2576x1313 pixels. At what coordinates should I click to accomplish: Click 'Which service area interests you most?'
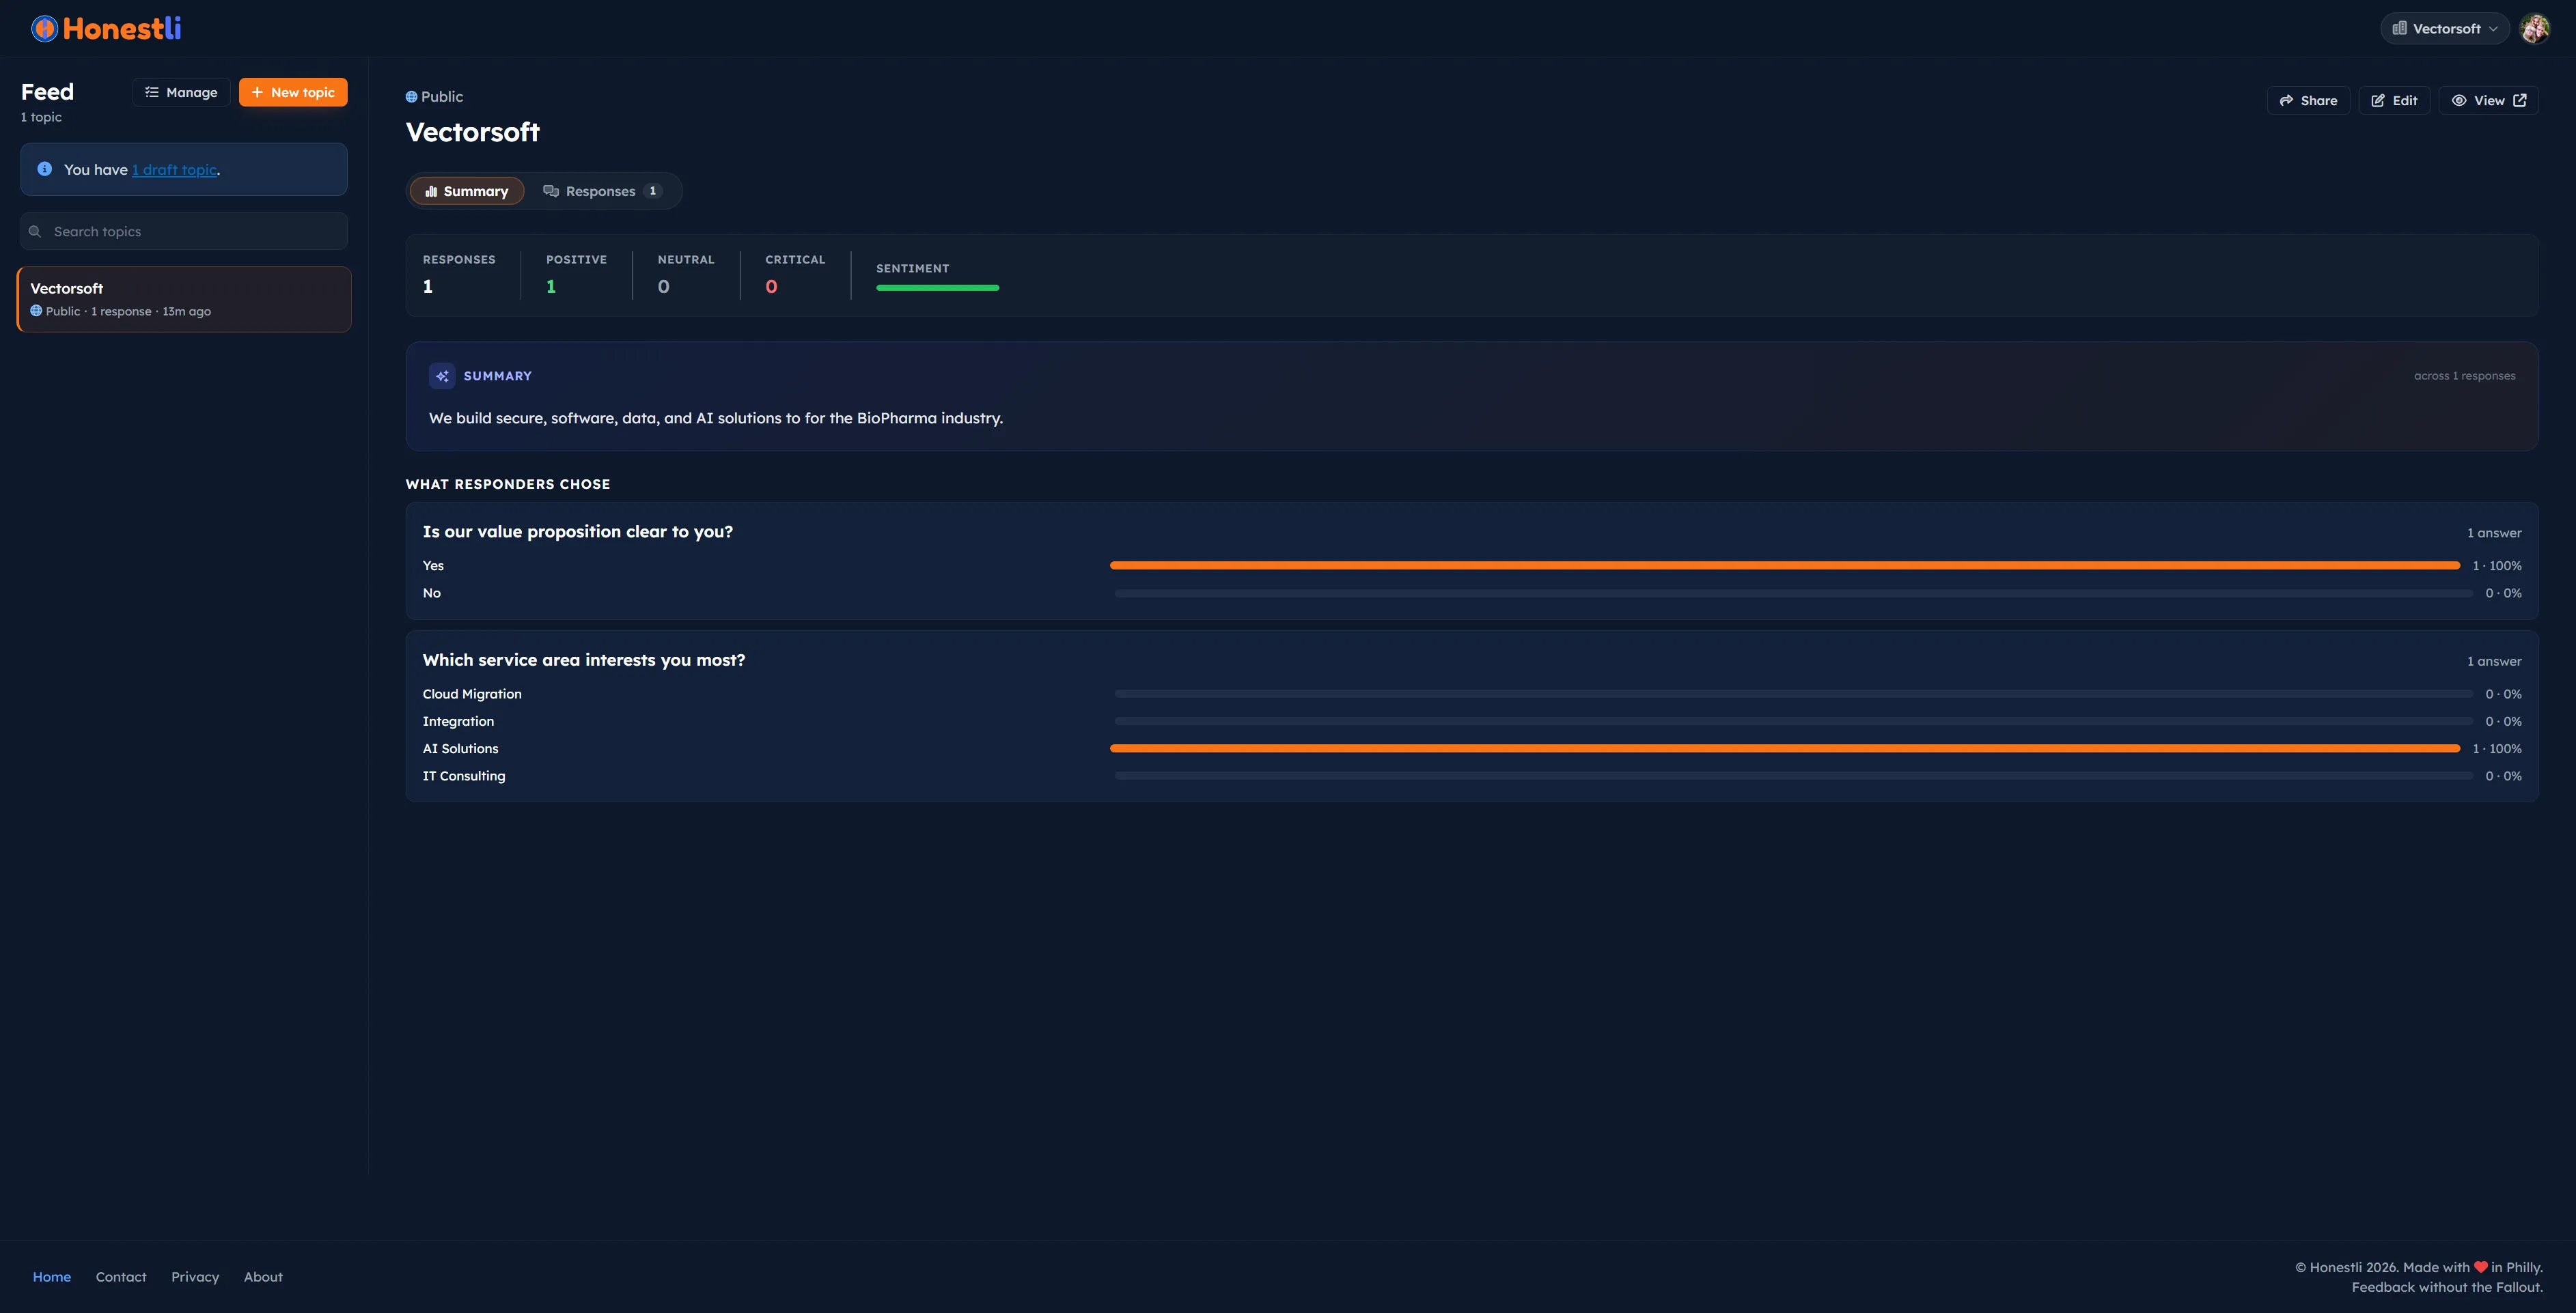(584, 660)
